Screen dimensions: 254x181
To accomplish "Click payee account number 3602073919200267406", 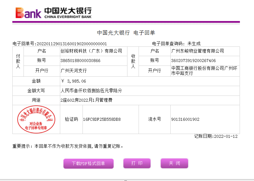I will tap(193, 61).
